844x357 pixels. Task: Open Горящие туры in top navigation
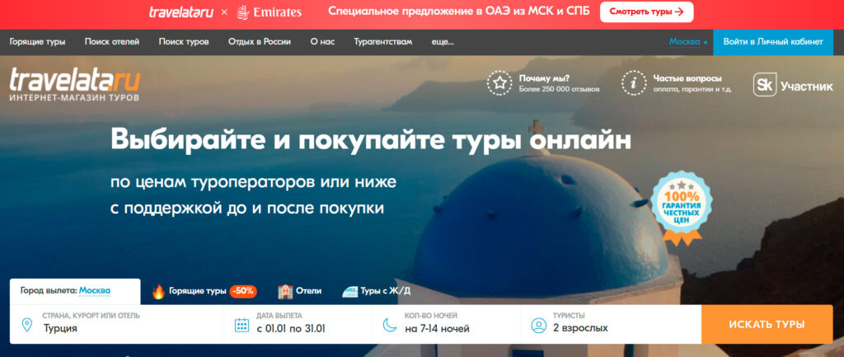point(37,42)
